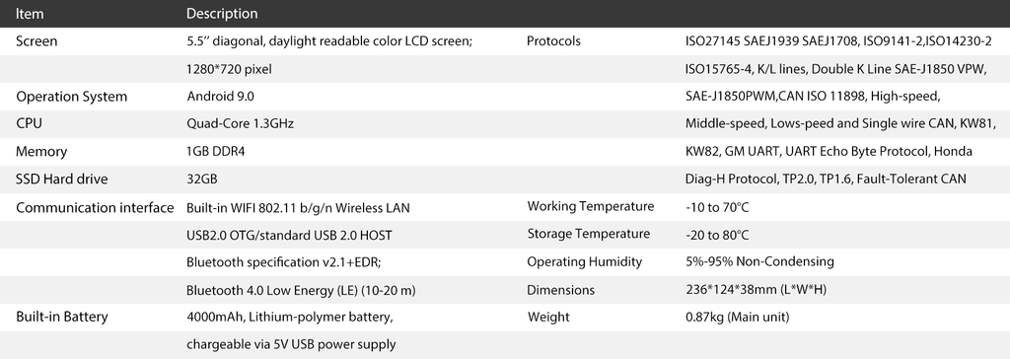
Task: Select the Protocols label
Action: [x=553, y=41]
